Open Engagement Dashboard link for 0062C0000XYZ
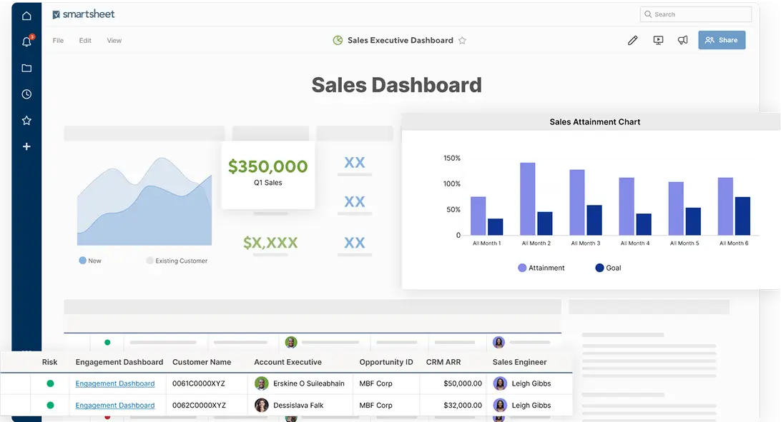Image resolution: width=781 pixels, height=422 pixels. (x=115, y=406)
